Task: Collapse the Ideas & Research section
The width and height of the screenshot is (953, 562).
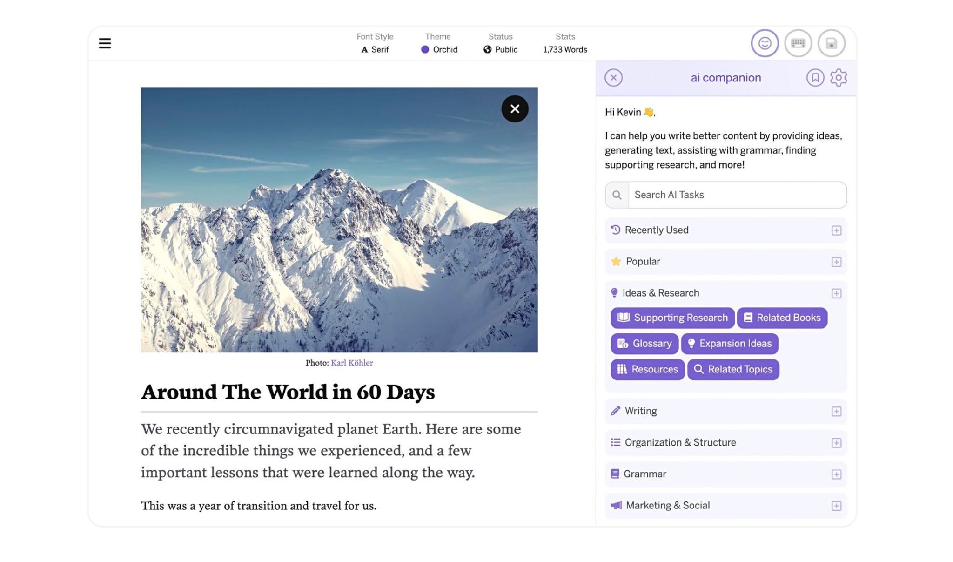Action: click(836, 293)
